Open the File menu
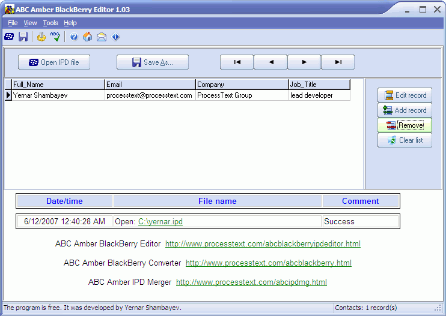Screen dimensions: 446x316 coord(13,23)
